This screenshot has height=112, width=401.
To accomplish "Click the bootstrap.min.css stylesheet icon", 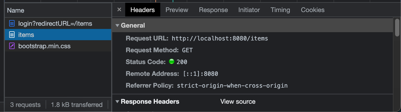I will pos(12,46).
